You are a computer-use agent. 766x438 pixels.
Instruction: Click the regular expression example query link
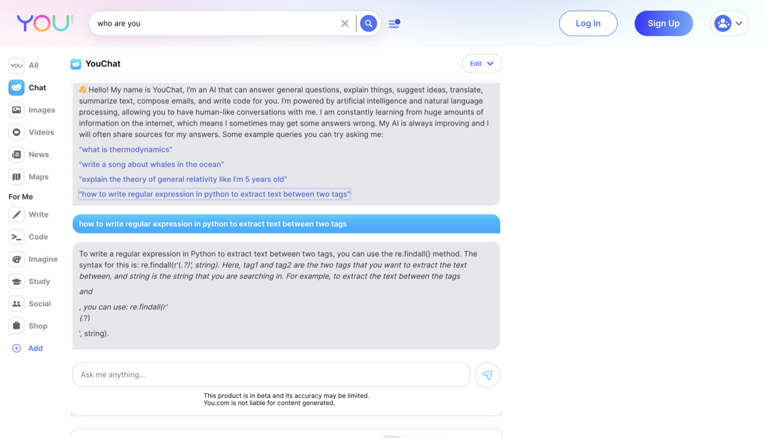click(x=214, y=194)
